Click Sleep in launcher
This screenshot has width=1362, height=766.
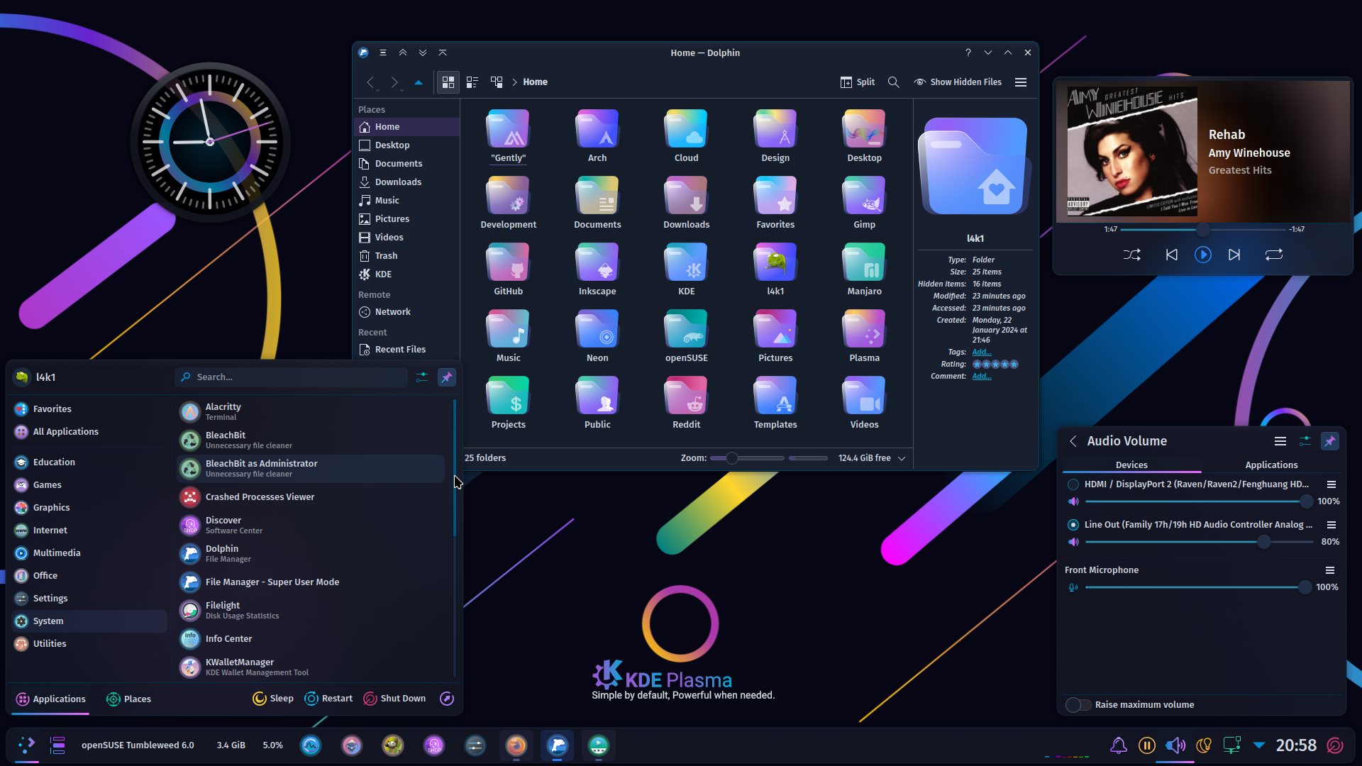(273, 699)
